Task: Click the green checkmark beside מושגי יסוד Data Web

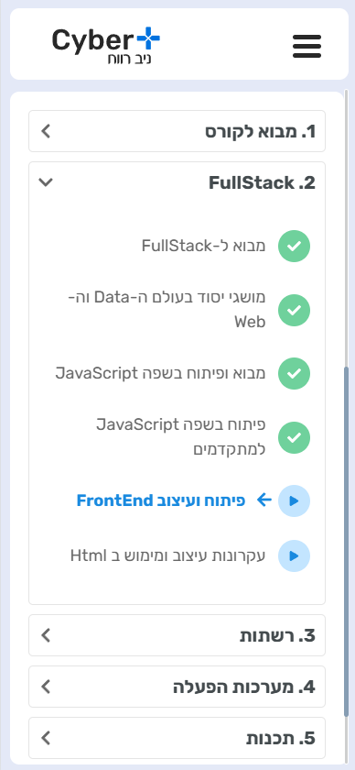Action: click(295, 310)
